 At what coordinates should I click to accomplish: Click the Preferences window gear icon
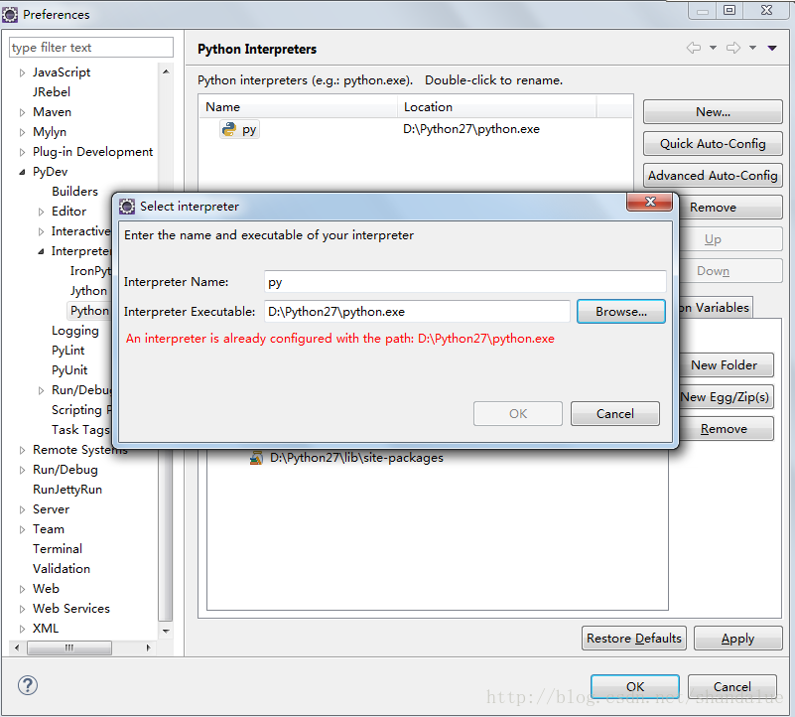[10, 14]
